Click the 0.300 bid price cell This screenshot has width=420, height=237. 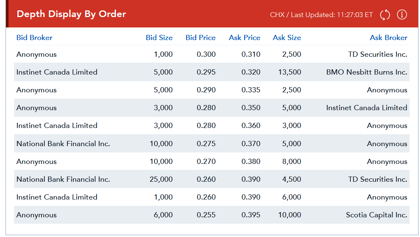point(206,55)
